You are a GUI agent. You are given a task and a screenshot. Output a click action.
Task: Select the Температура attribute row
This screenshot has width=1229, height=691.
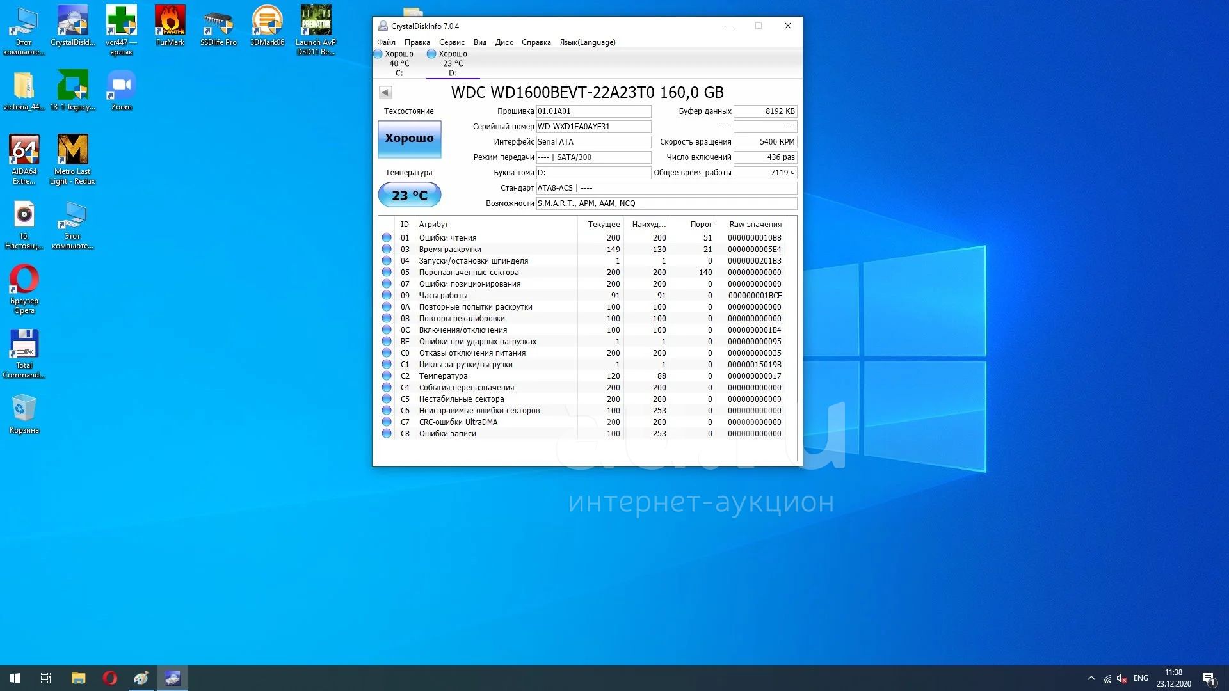pyautogui.click(x=582, y=376)
